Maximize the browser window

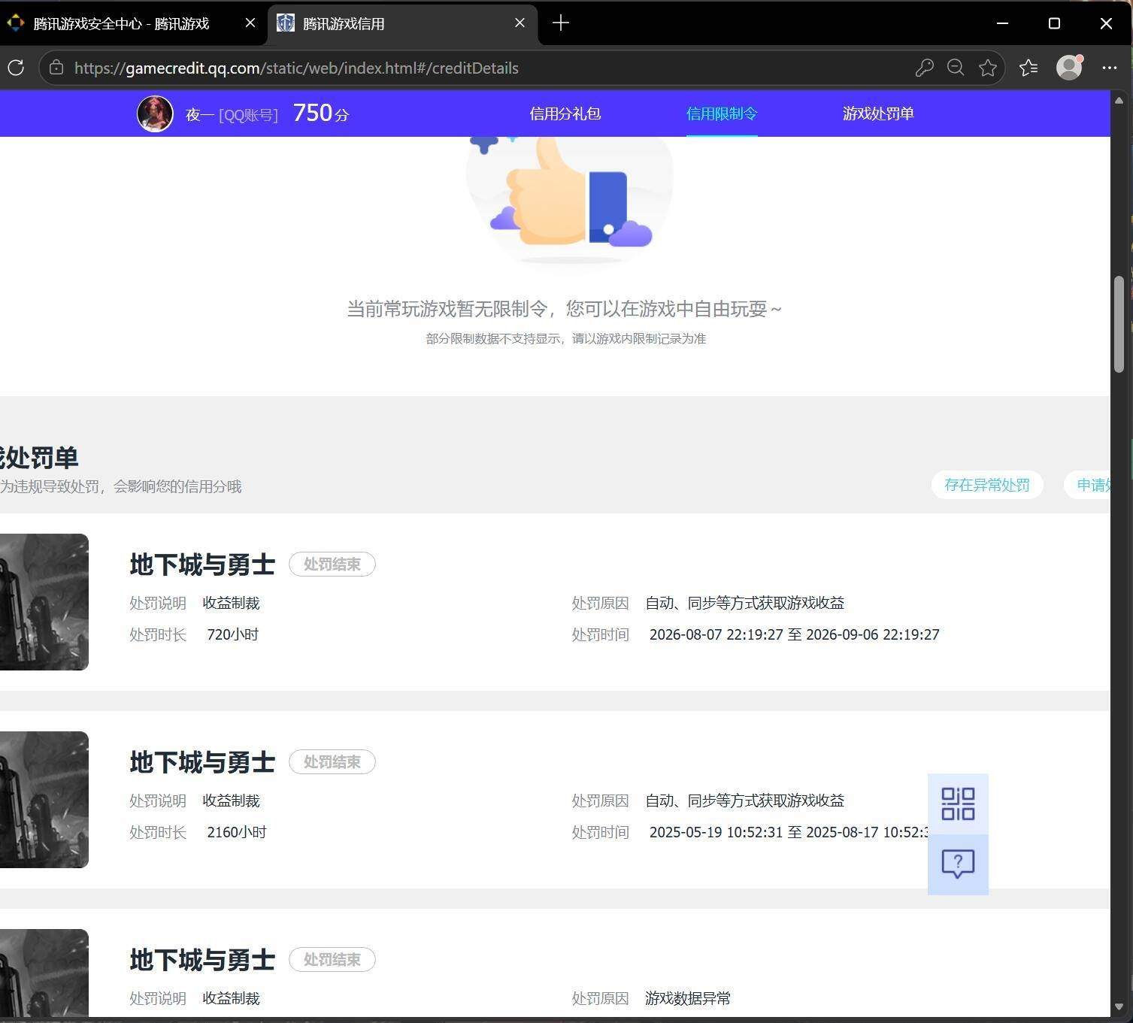point(1054,23)
